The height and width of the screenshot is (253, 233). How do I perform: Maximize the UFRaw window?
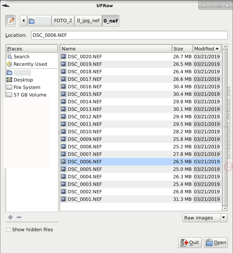219,6
